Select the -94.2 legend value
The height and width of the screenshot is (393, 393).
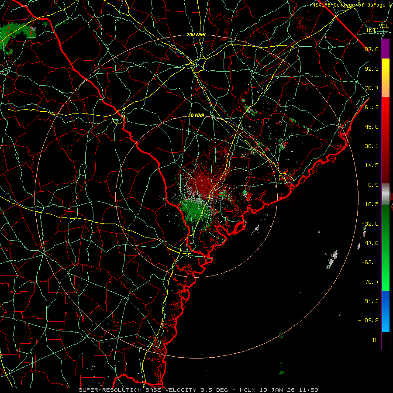(x=370, y=301)
